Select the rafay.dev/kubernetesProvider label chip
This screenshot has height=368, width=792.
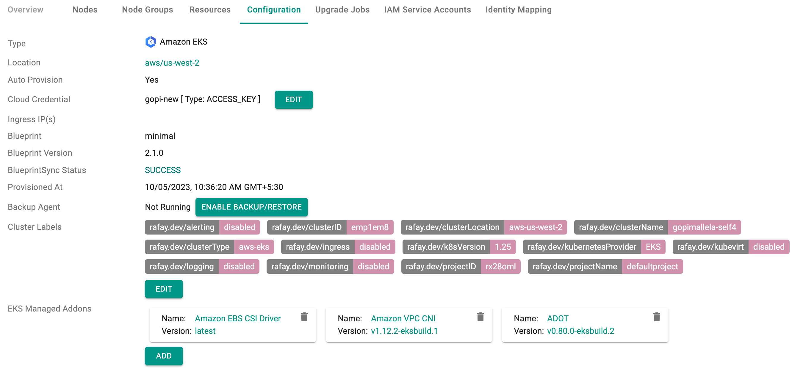tap(594, 247)
